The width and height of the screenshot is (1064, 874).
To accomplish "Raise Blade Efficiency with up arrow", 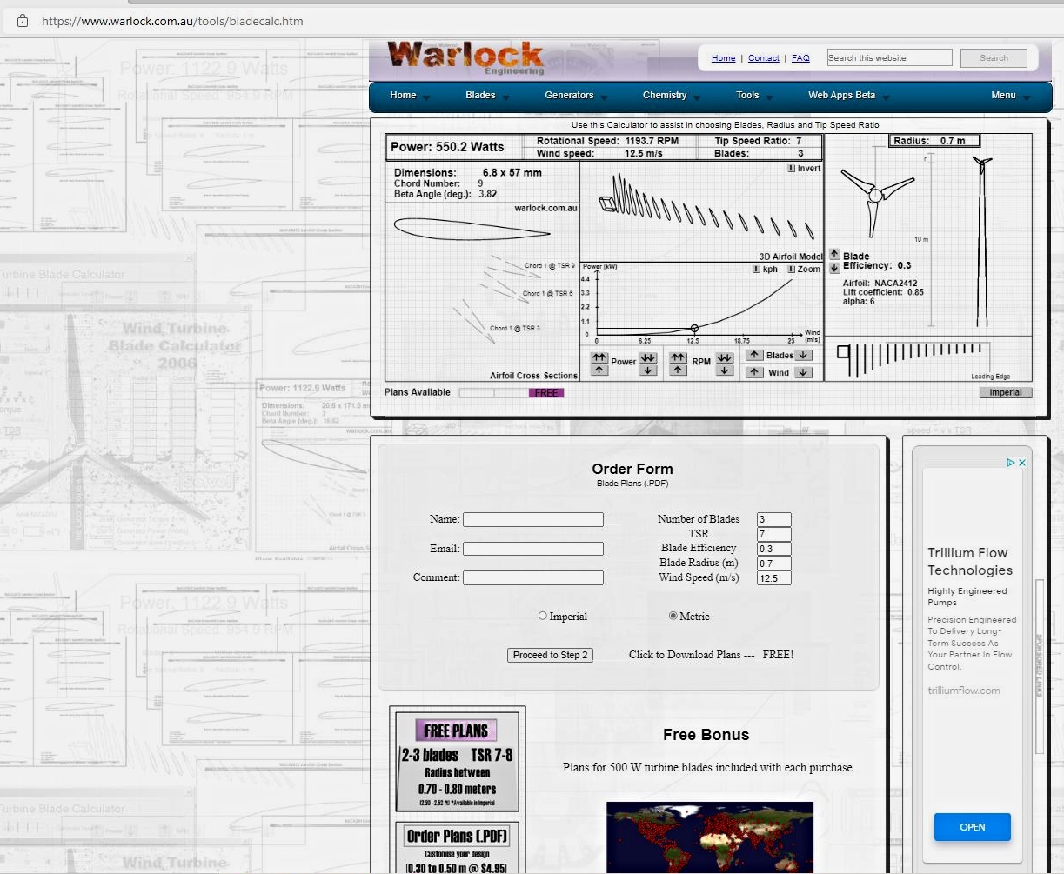I will click(834, 255).
